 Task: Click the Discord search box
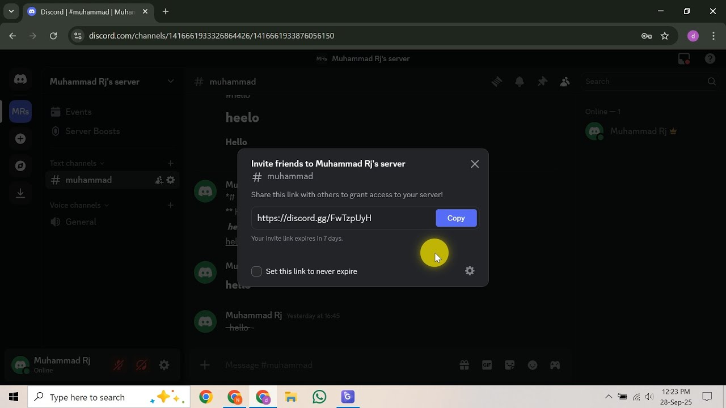[x=650, y=82]
